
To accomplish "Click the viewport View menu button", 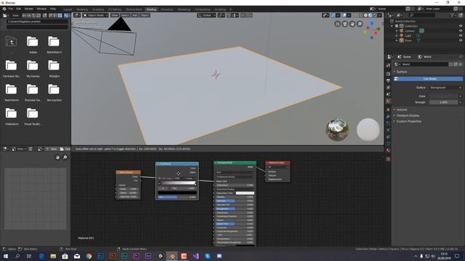I will (x=115, y=15).
